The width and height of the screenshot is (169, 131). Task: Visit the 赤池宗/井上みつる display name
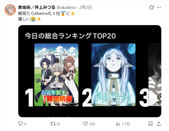coord(37,7)
